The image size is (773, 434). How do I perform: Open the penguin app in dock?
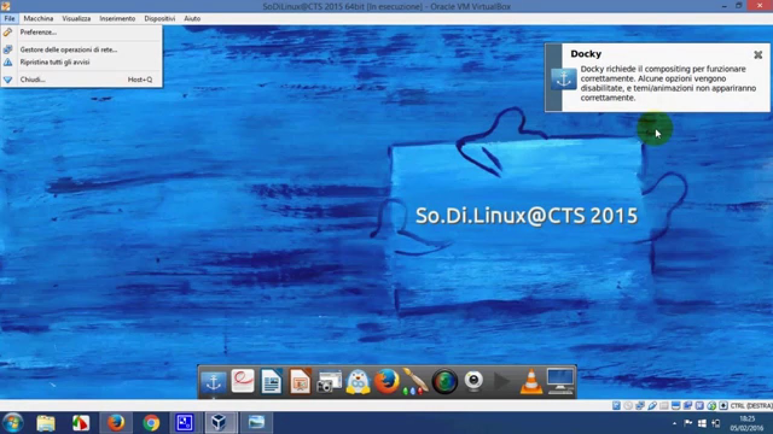(358, 382)
